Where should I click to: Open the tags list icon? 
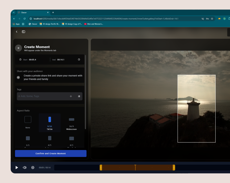[x=79, y=96]
